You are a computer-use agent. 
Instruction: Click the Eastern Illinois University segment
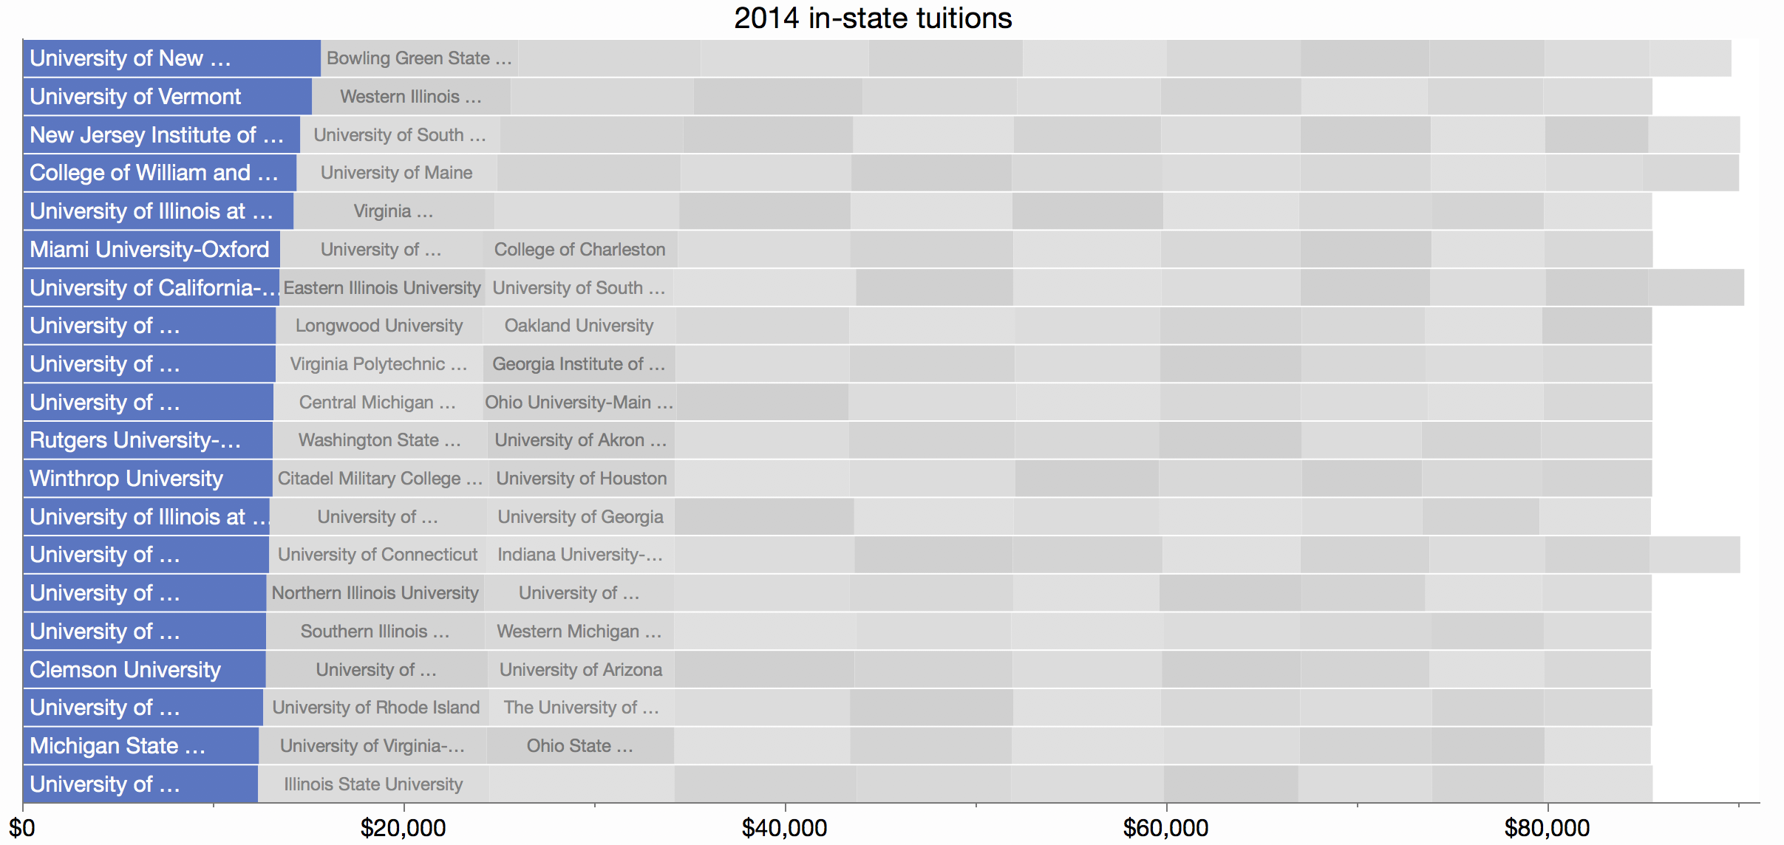[x=382, y=288]
